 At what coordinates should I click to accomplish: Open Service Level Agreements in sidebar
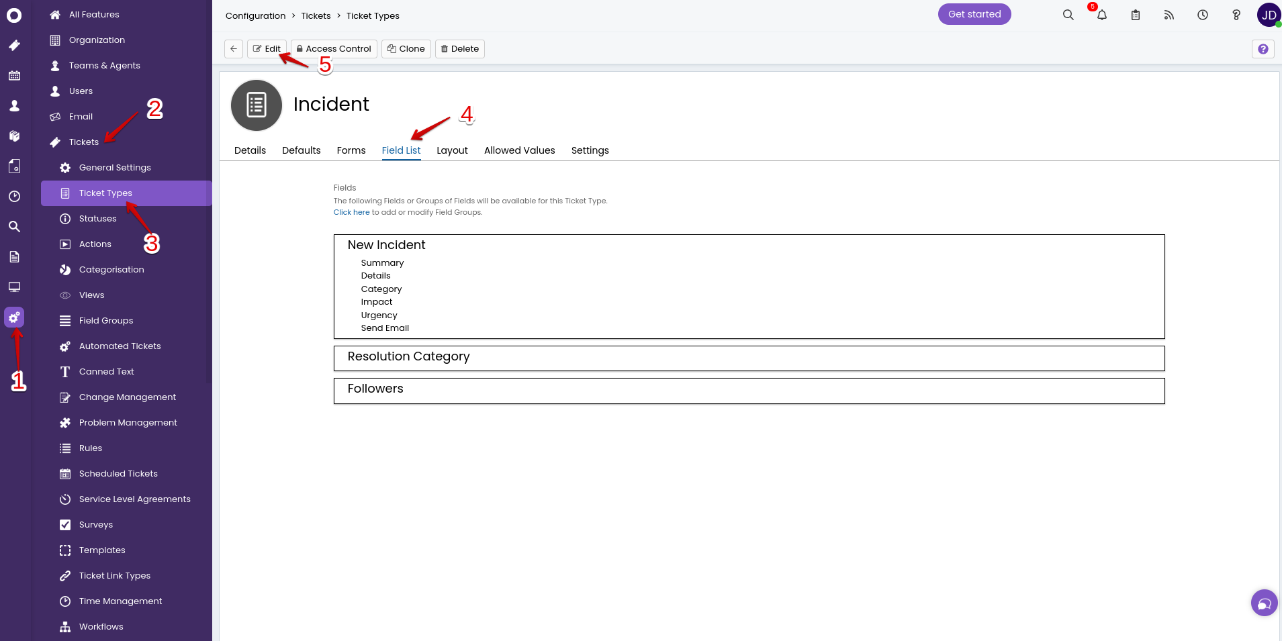pos(134,499)
